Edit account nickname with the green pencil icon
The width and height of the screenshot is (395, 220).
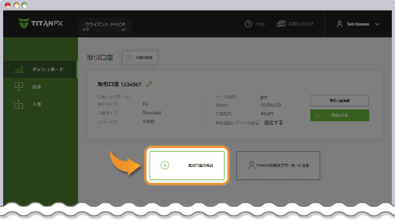pos(149,84)
